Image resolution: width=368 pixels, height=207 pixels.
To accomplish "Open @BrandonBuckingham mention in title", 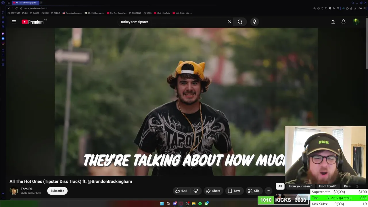I will [x=110, y=181].
